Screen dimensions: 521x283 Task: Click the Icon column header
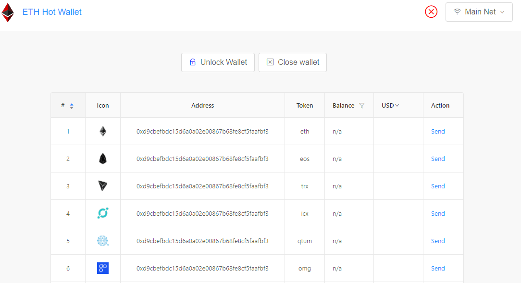point(103,105)
